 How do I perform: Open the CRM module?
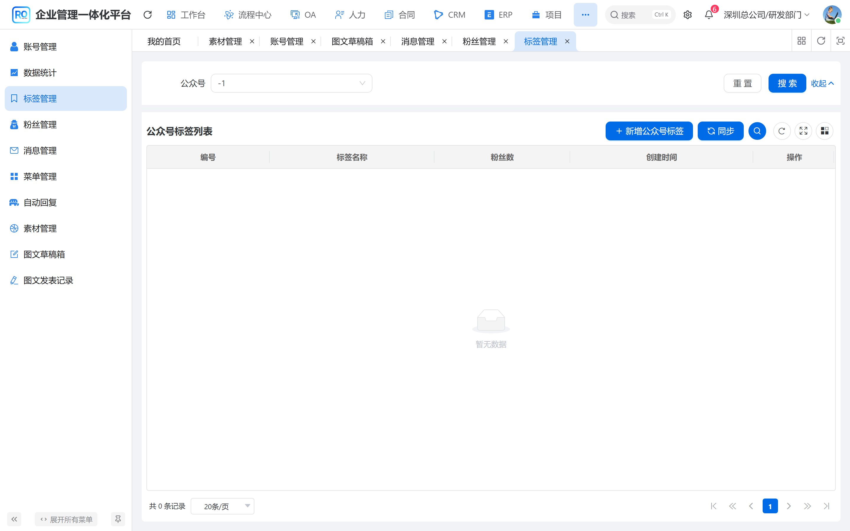[449, 15]
